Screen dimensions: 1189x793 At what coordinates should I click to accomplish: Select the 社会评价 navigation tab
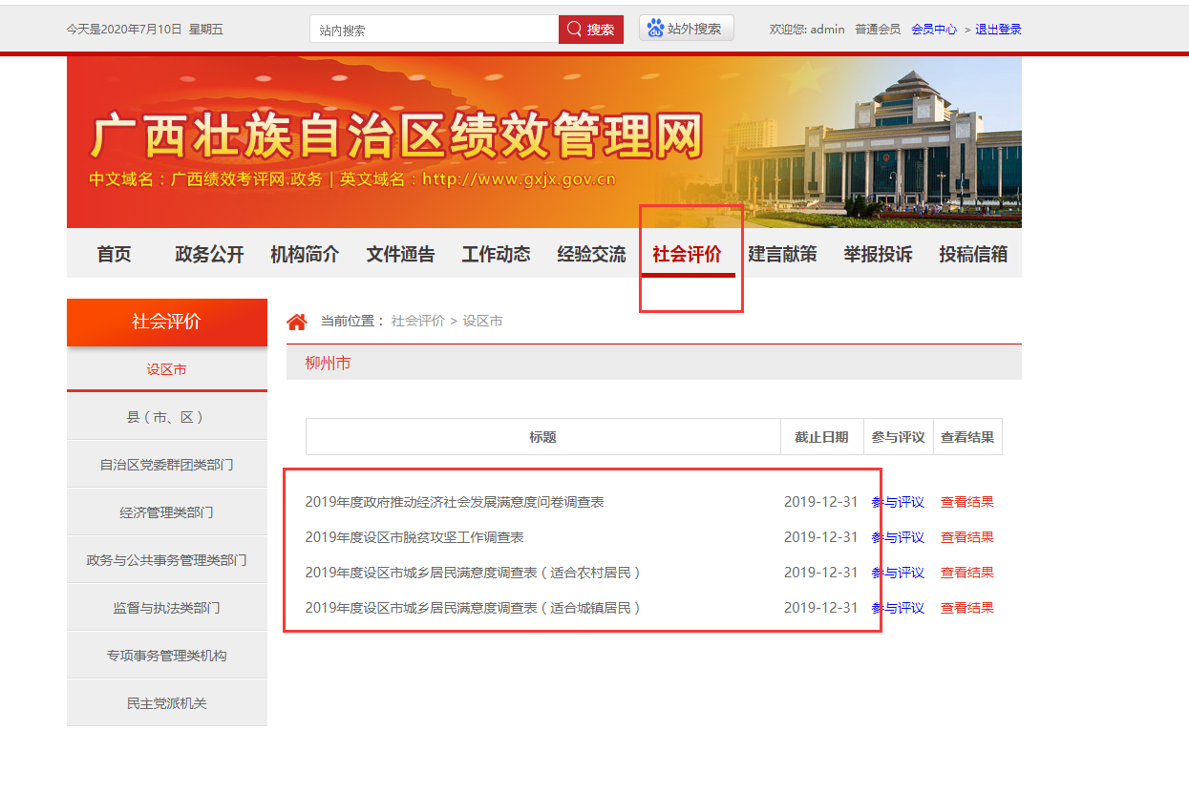[687, 255]
